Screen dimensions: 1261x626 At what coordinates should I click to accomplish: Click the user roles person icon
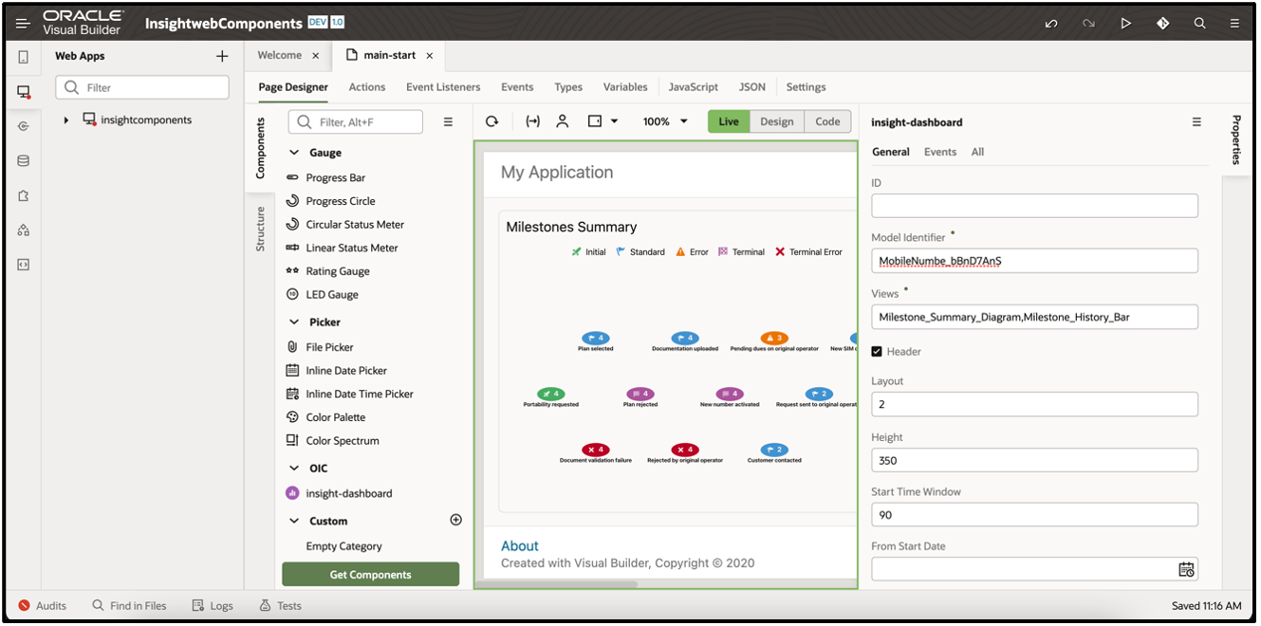pyautogui.click(x=563, y=121)
